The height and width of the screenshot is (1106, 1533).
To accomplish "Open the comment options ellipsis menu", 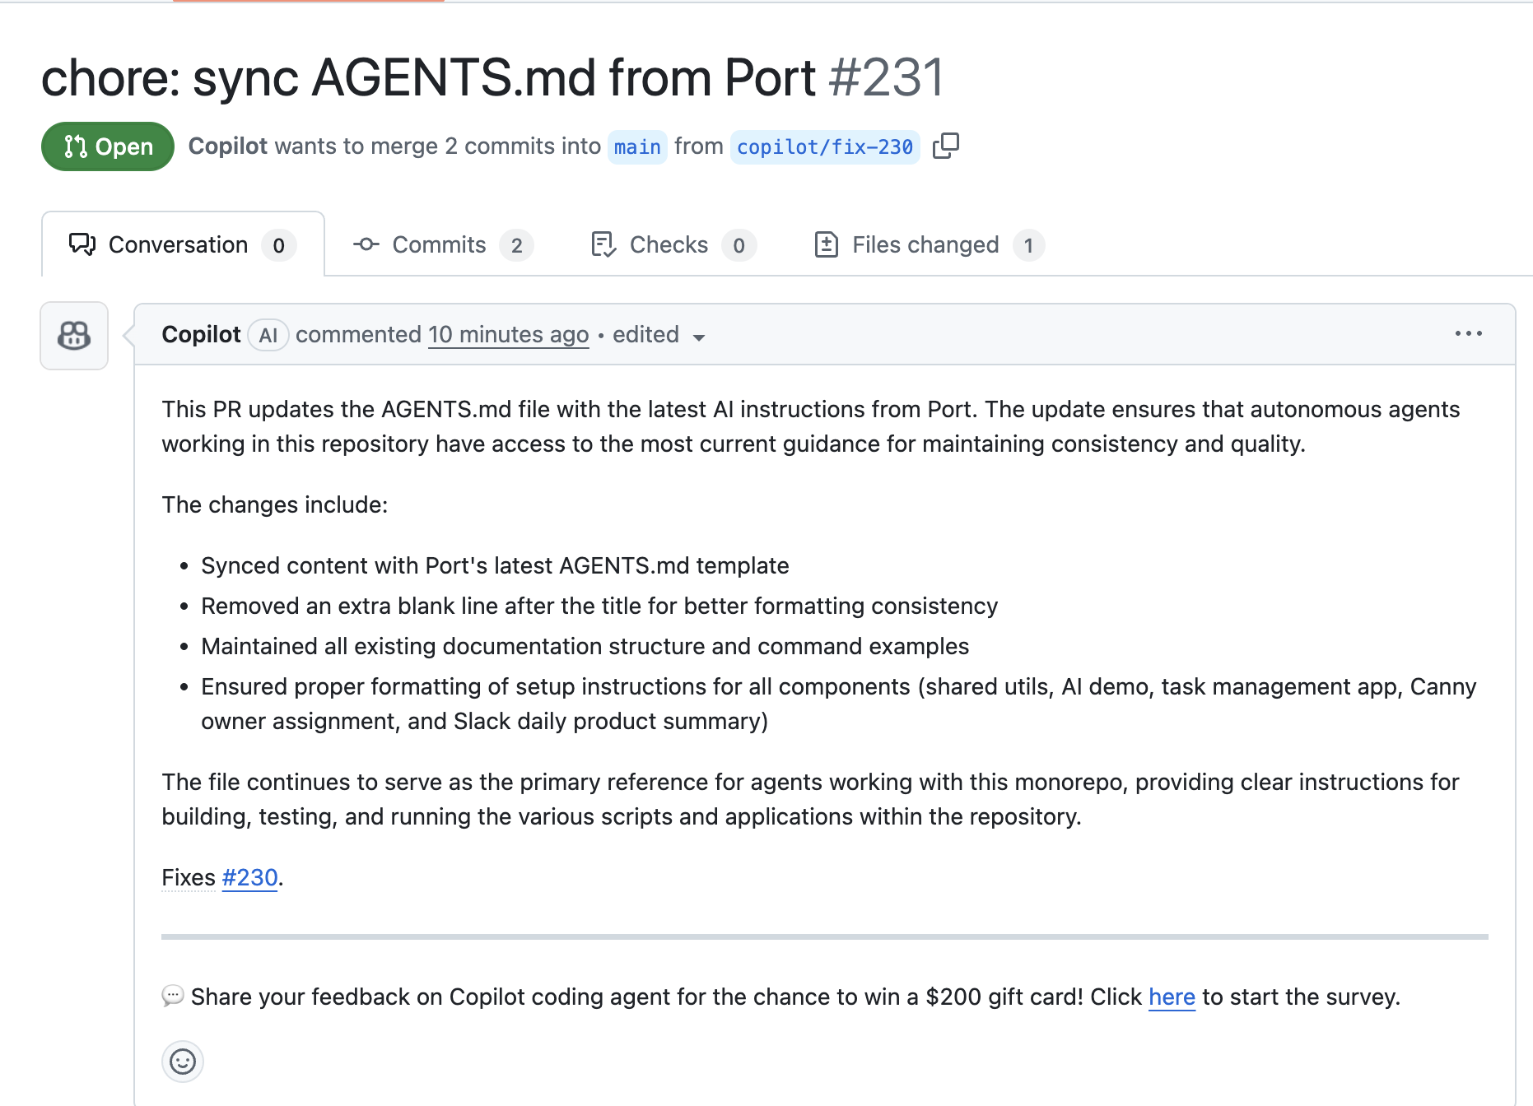I will coord(1468,334).
